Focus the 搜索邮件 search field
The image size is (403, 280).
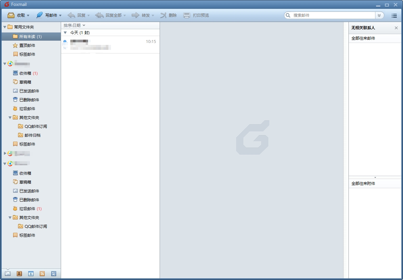[333, 15]
